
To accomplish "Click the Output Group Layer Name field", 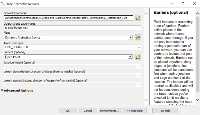I will 73,28.
